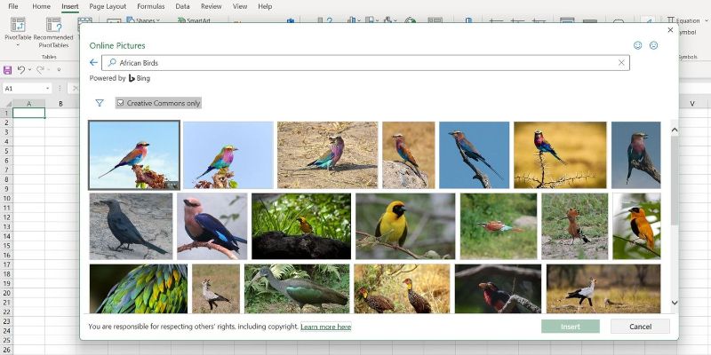
Task: Click the Undo arrow icon
Action: coord(22,69)
